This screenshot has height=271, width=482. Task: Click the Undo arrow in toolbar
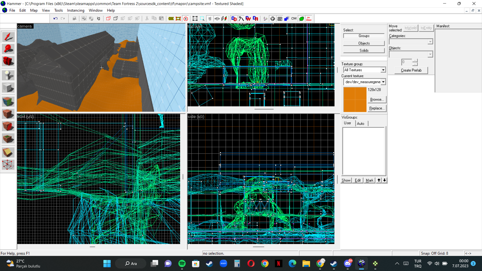55,19
